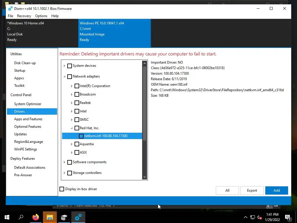Expand the SMSC node
This screenshot has height=223, width=297.
tap(72, 120)
